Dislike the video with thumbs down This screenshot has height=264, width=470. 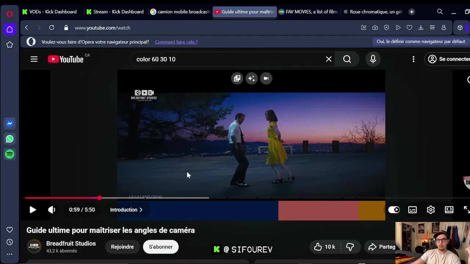[x=350, y=247]
